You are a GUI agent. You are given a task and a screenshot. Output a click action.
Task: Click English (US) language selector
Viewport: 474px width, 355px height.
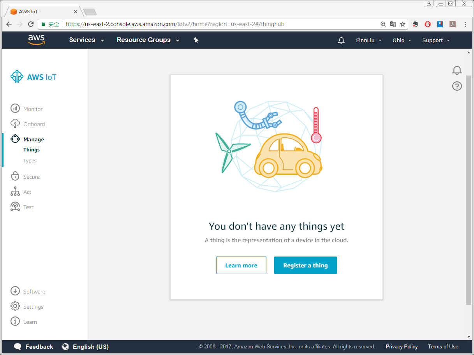[91, 346]
